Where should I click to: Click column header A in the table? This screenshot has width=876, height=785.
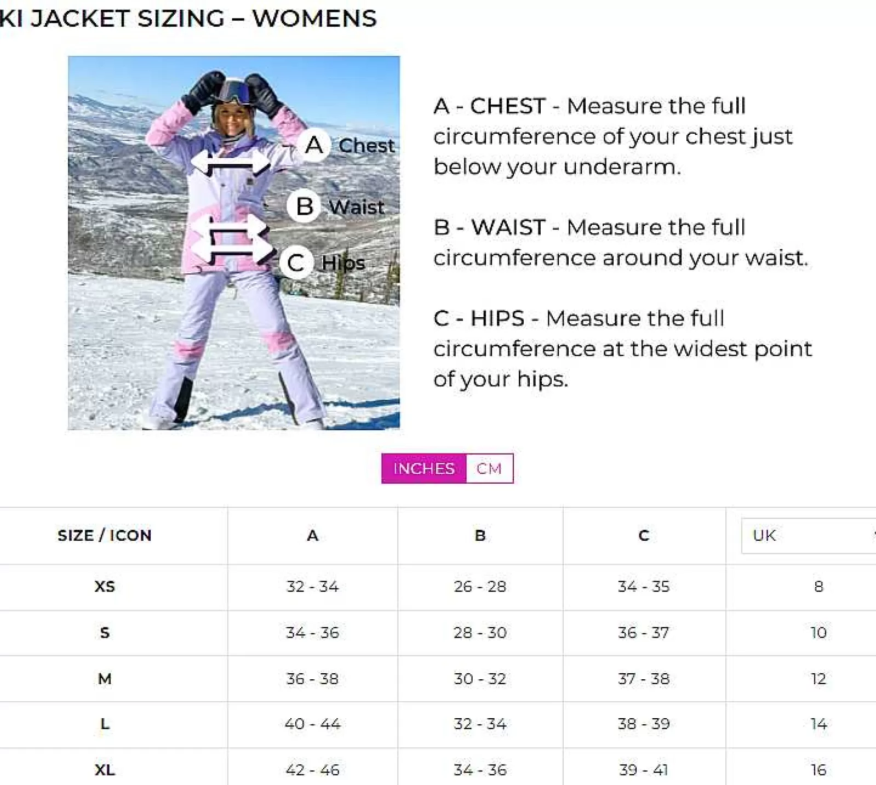click(313, 535)
